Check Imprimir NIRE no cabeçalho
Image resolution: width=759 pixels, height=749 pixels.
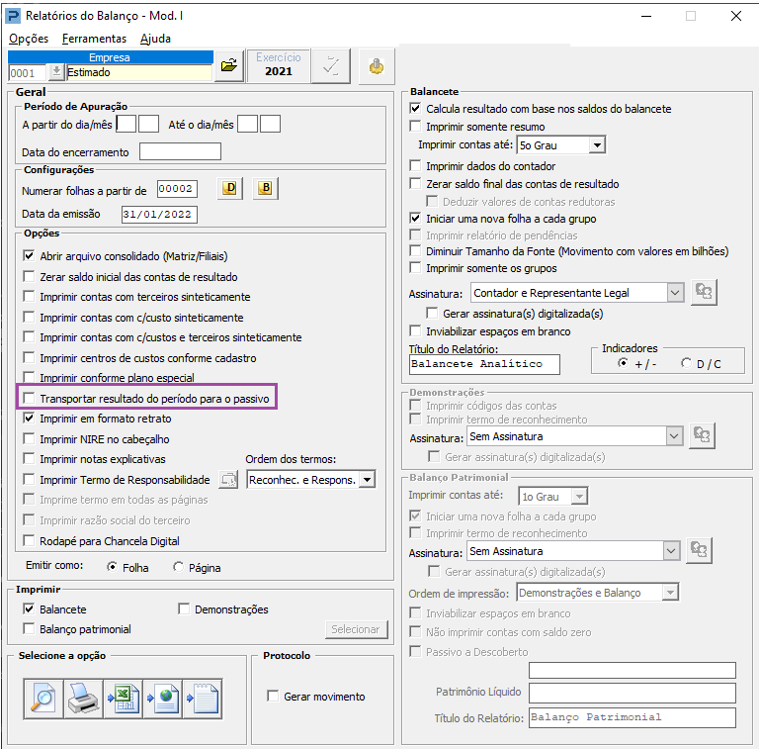(29, 439)
